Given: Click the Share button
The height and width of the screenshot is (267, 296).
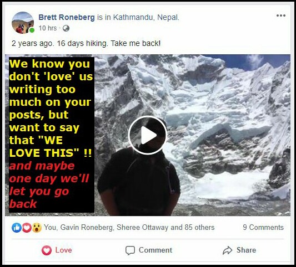Looking at the screenshot, I should 239,250.
